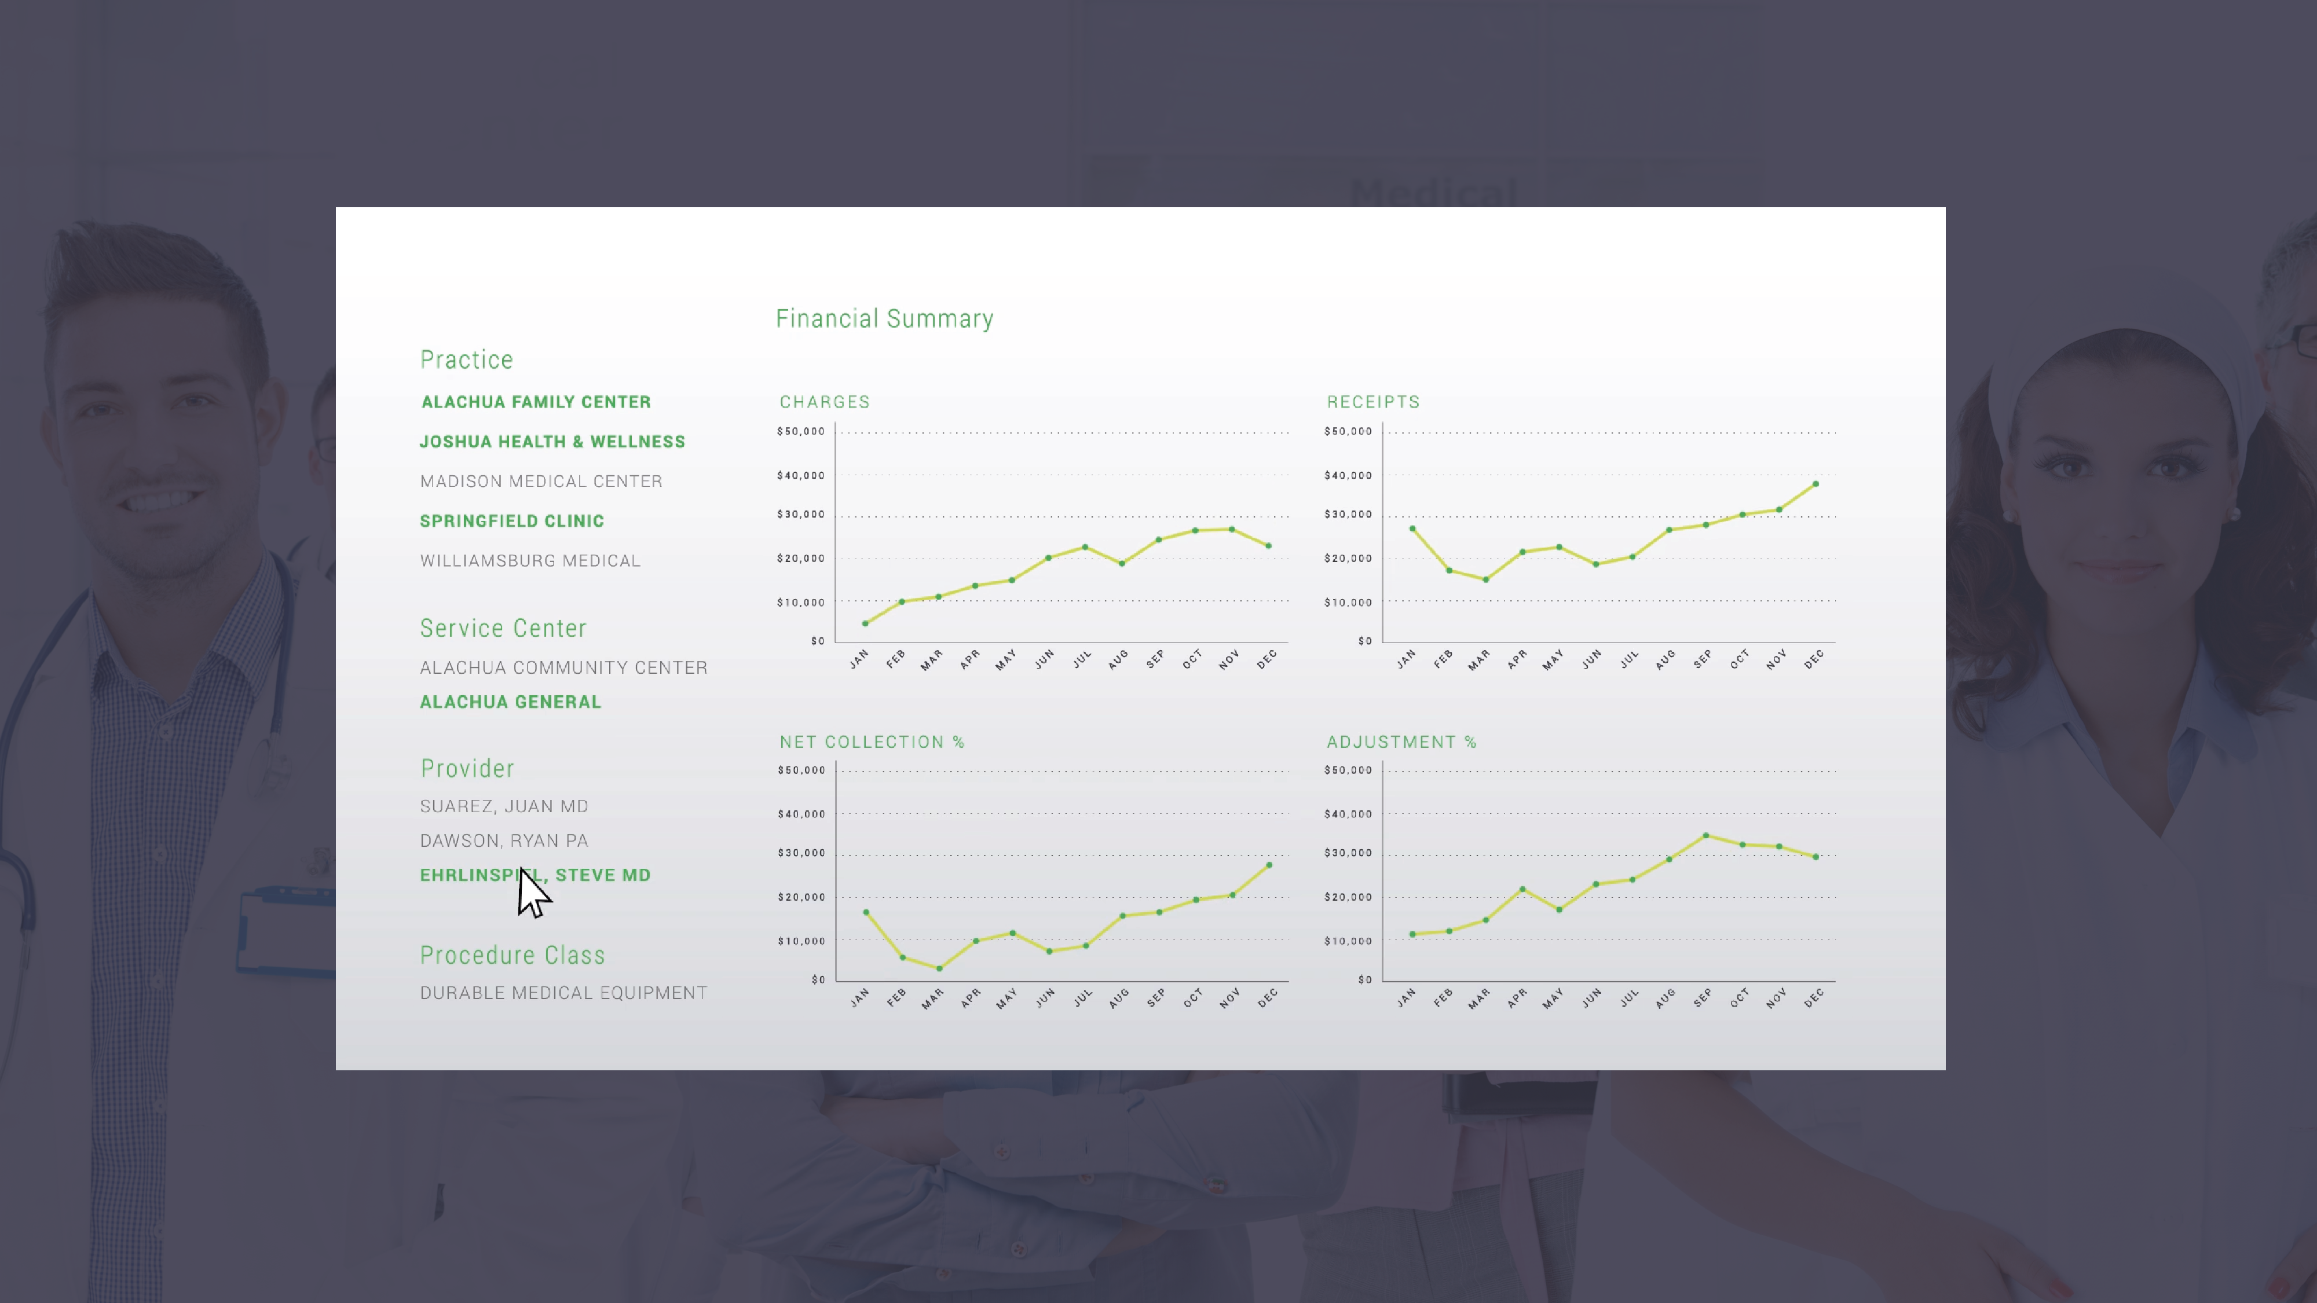Click the Procedure Class heading

tap(512, 955)
